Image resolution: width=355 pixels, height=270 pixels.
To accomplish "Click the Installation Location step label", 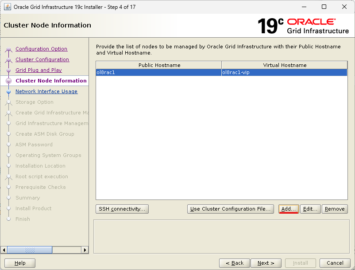I will click(40, 166).
